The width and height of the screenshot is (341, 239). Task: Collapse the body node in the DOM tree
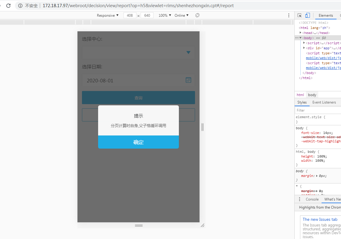click(301, 38)
